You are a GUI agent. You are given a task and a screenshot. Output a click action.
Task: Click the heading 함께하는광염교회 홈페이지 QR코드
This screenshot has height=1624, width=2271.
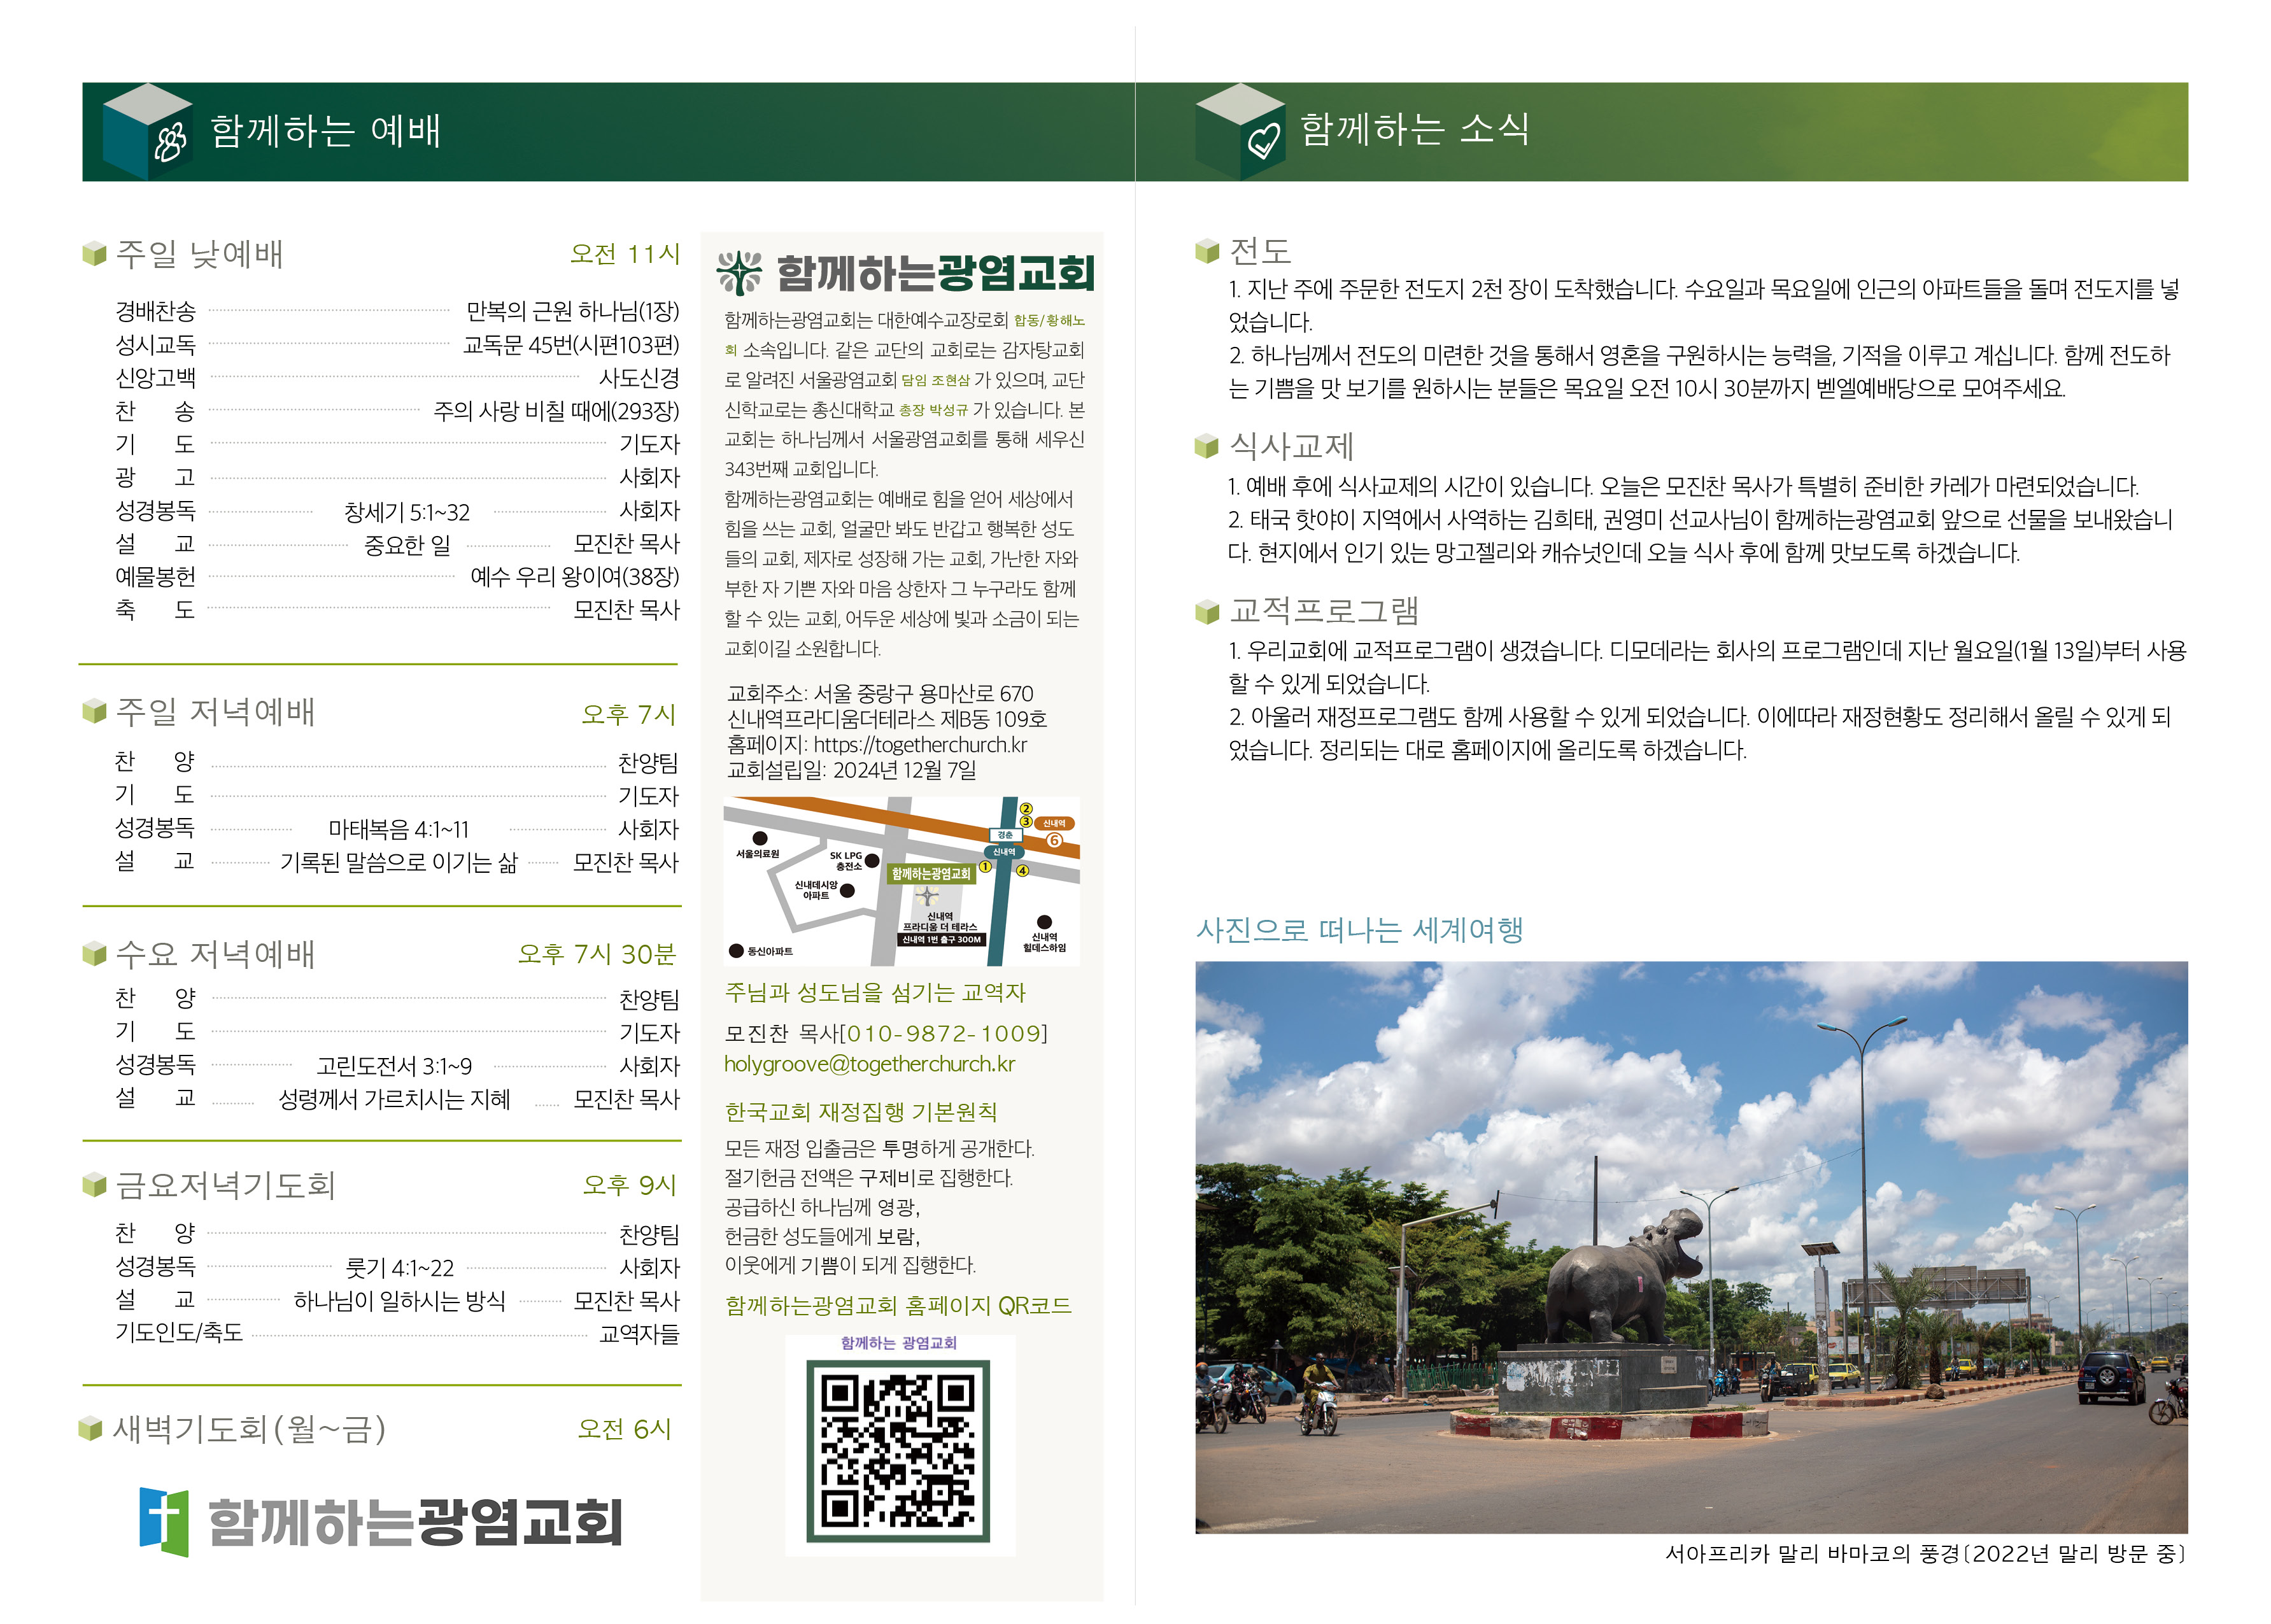click(898, 1305)
